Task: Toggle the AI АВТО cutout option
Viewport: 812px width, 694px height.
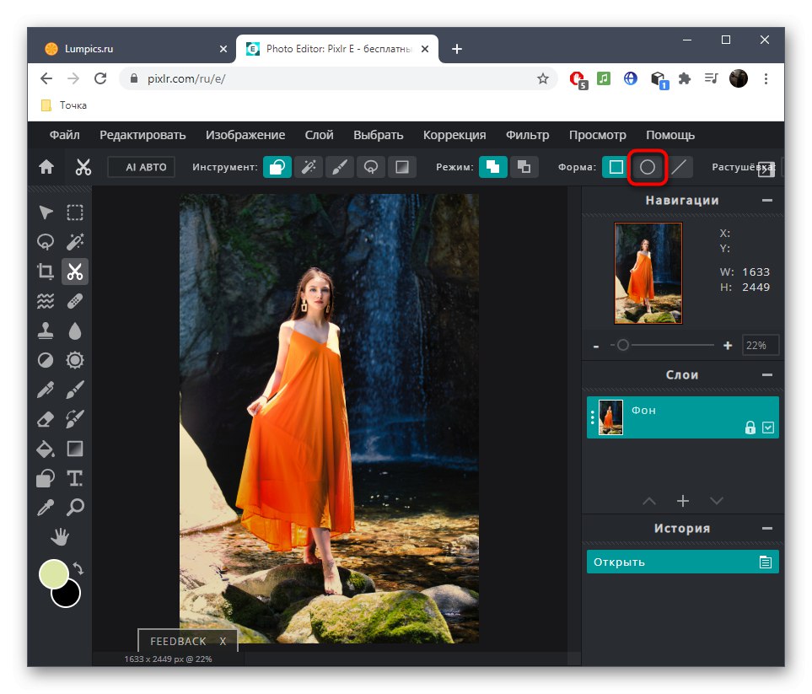Action: (x=142, y=167)
